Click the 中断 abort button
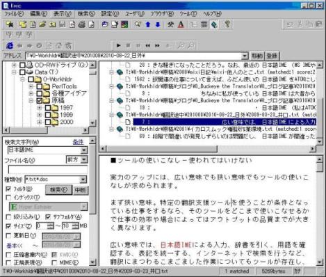This screenshot has width=326, height=277. click(81, 190)
